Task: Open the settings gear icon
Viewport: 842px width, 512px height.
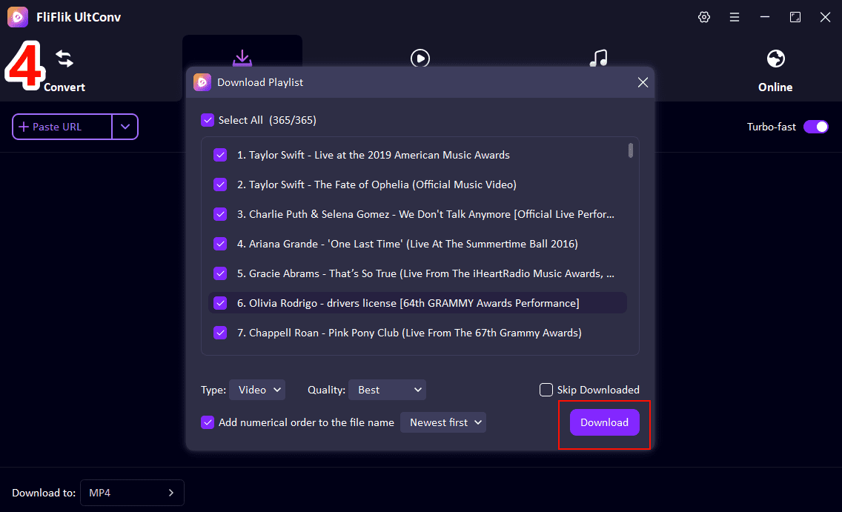Action: tap(704, 17)
